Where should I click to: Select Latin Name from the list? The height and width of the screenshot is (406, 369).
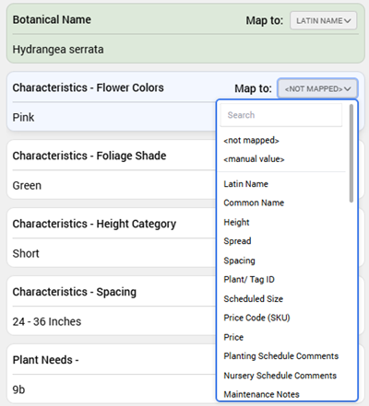click(x=246, y=184)
